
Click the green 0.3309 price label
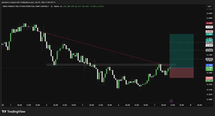pyautogui.click(x=209, y=81)
